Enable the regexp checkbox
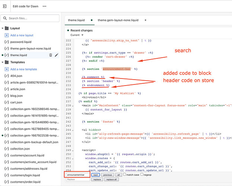 [x=142, y=174]
